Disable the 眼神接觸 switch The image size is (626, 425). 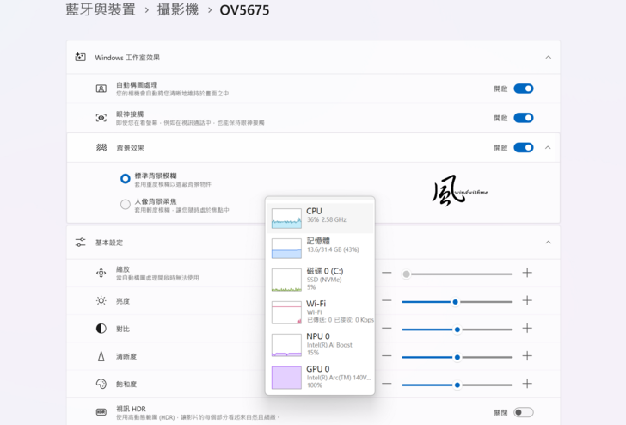tap(523, 118)
